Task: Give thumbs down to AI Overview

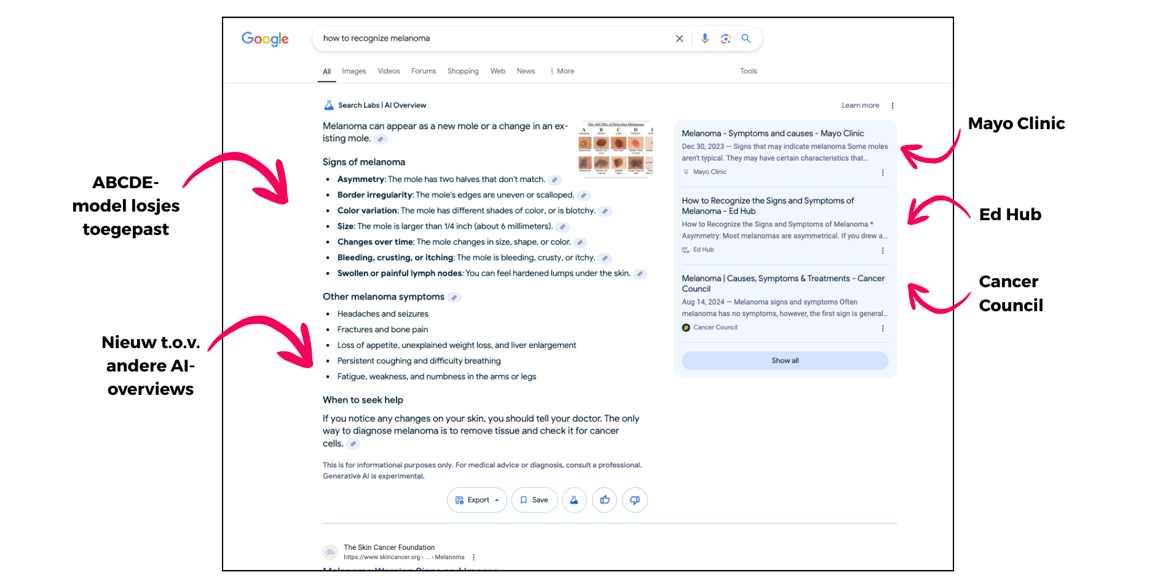Action: tap(635, 500)
